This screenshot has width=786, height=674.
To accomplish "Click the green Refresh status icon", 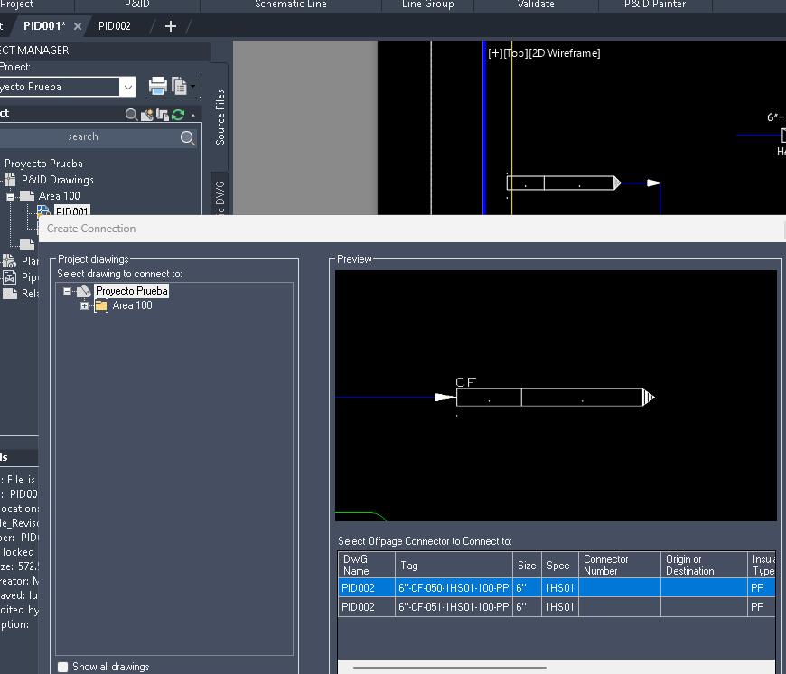I will pyautogui.click(x=177, y=115).
